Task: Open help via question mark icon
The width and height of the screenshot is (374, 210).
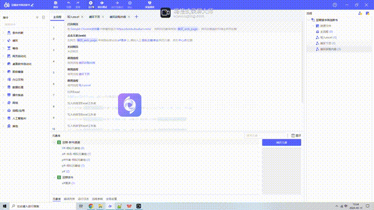Action: click(x=335, y=5)
